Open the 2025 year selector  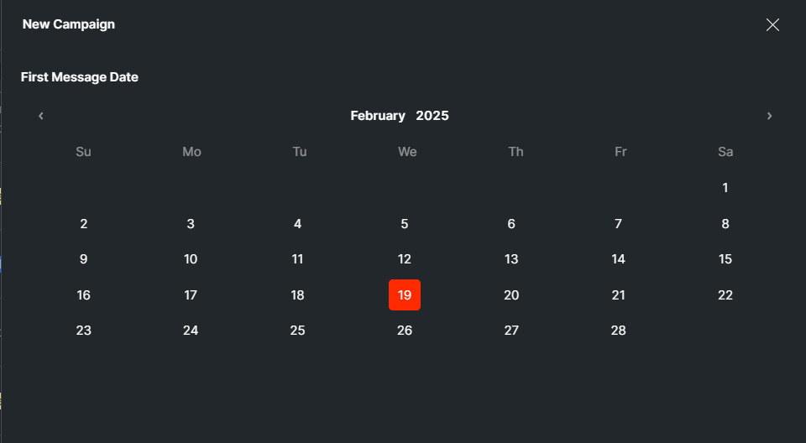(432, 116)
